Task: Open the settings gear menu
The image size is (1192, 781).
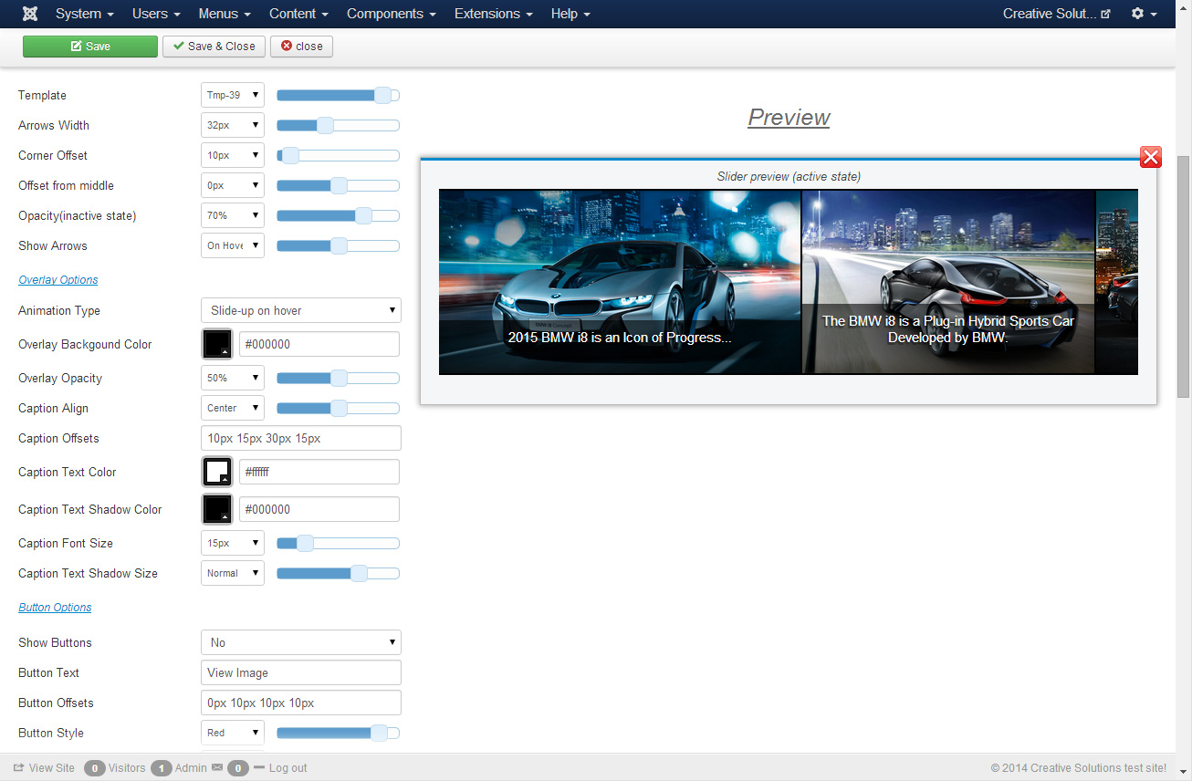Action: coord(1143,14)
